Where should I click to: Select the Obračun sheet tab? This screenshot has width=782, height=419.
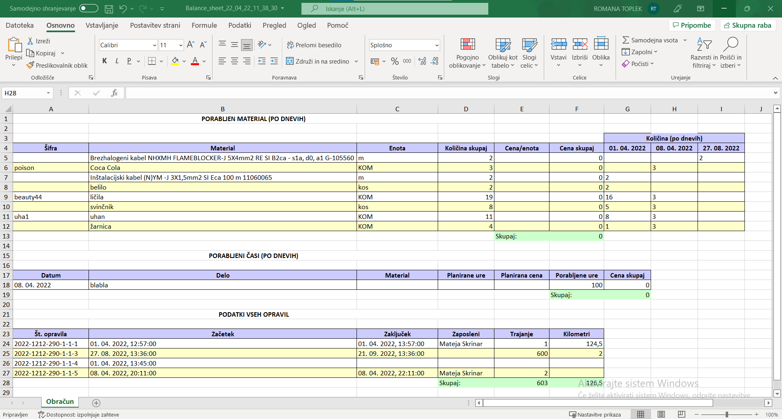pos(60,401)
